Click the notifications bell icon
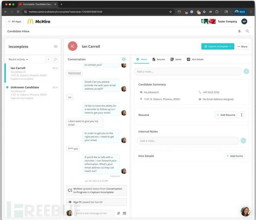 239,31
